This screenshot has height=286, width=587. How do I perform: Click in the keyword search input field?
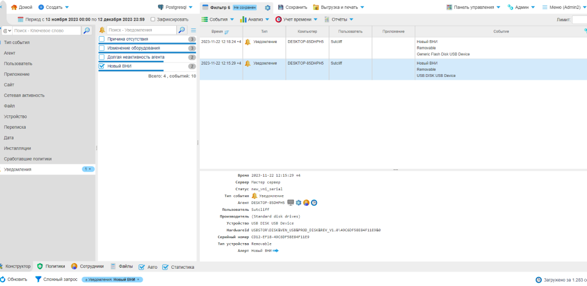pos(46,30)
